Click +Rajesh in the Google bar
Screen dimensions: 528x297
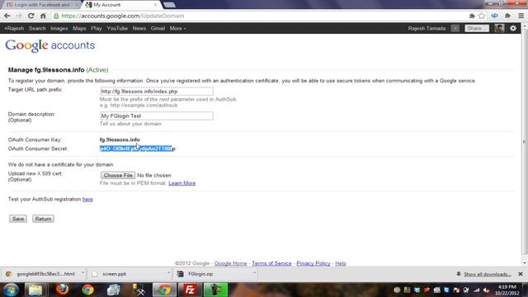coord(14,29)
